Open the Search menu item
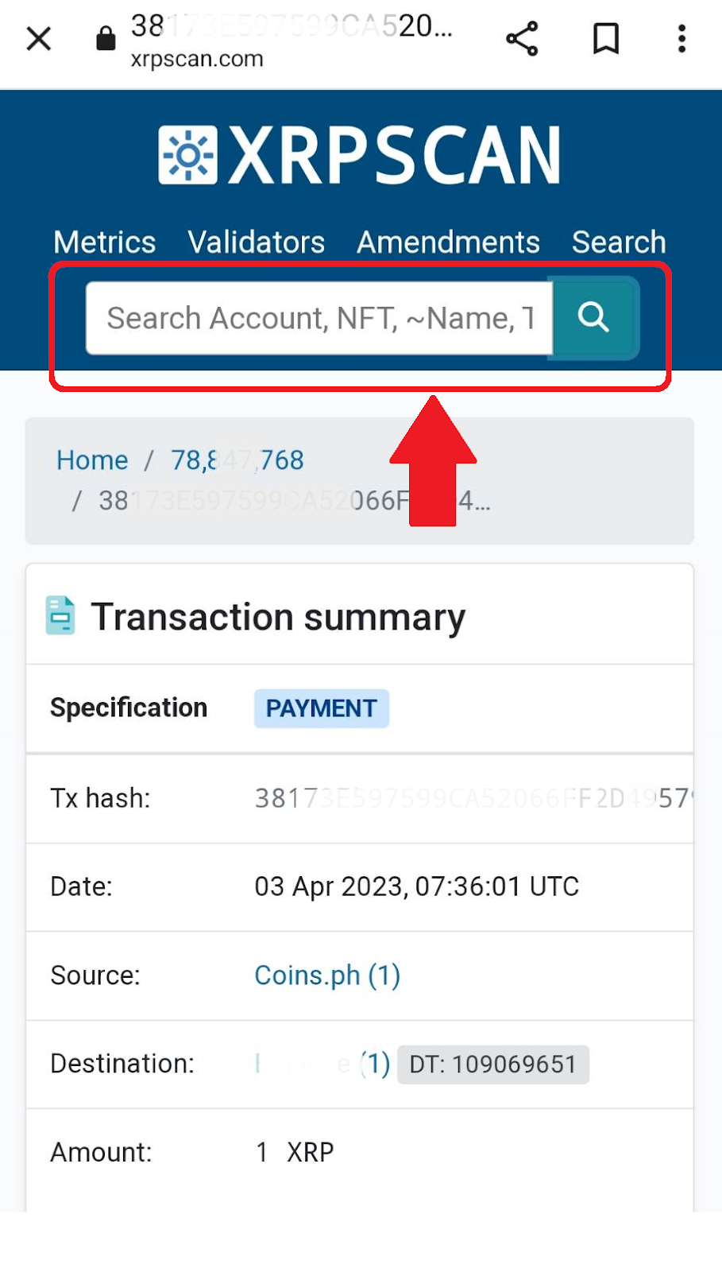The image size is (722, 1272). click(x=618, y=242)
